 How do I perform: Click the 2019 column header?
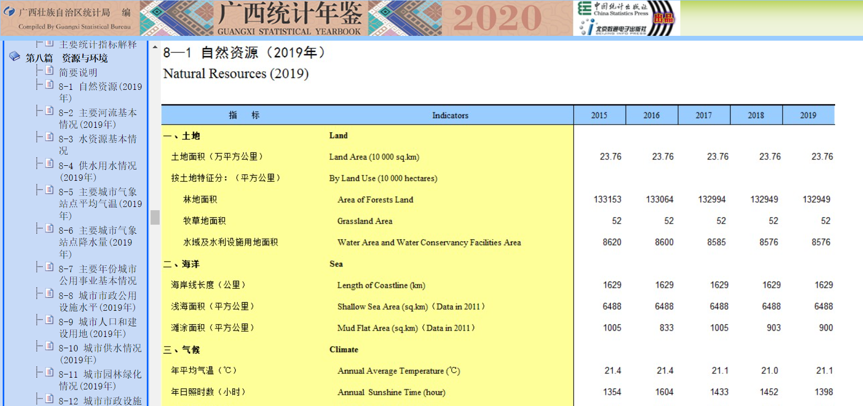(808, 115)
